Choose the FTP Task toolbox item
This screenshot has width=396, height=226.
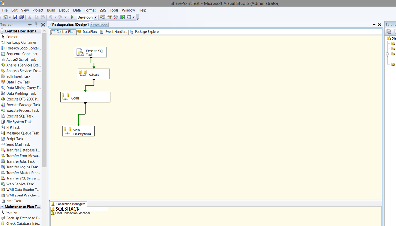click(x=13, y=127)
